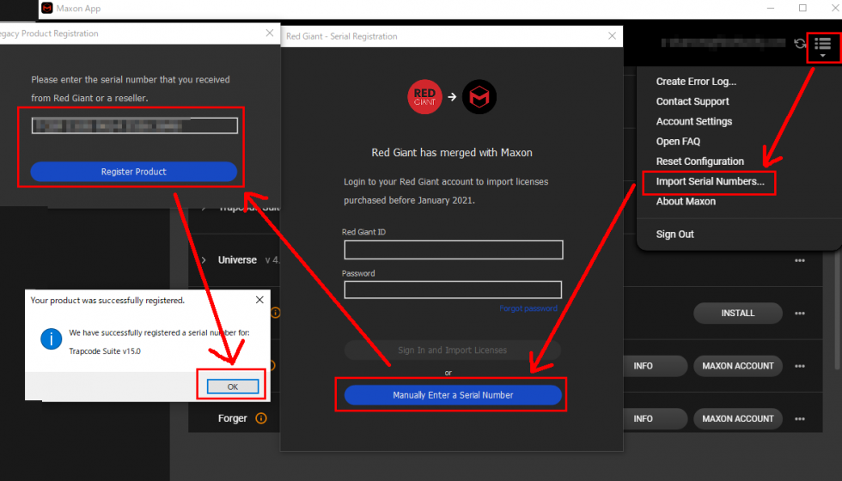The height and width of the screenshot is (481, 842).
Task: Click the 'Red Giant has merged with Maxon' heading
Action: click(452, 153)
